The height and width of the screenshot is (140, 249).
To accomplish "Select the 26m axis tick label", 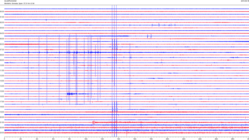I will pyautogui.click(x=216, y=139).
